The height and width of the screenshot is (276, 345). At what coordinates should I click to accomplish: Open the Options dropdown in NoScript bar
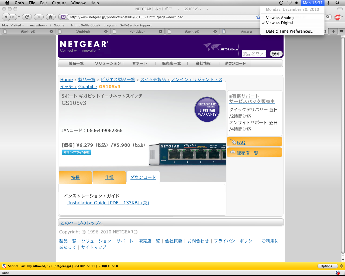click(327, 266)
